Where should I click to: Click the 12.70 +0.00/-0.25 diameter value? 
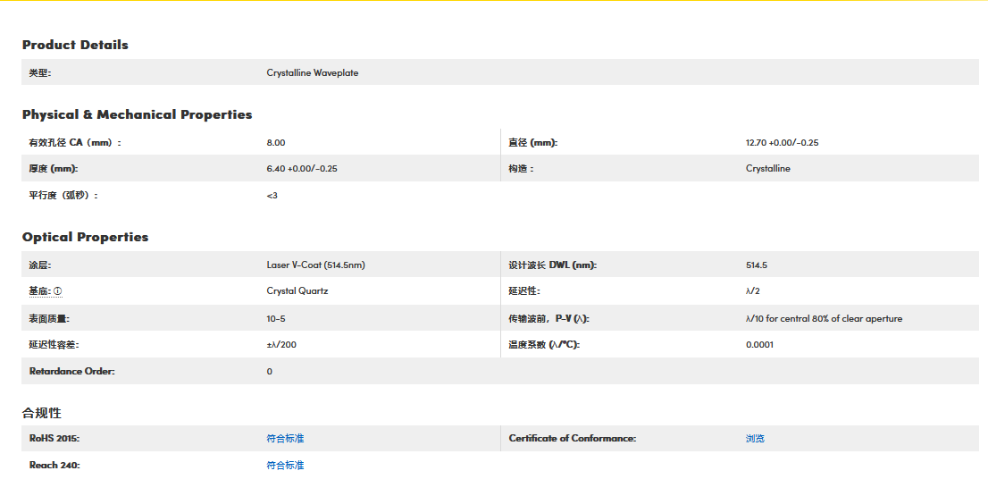(x=782, y=143)
